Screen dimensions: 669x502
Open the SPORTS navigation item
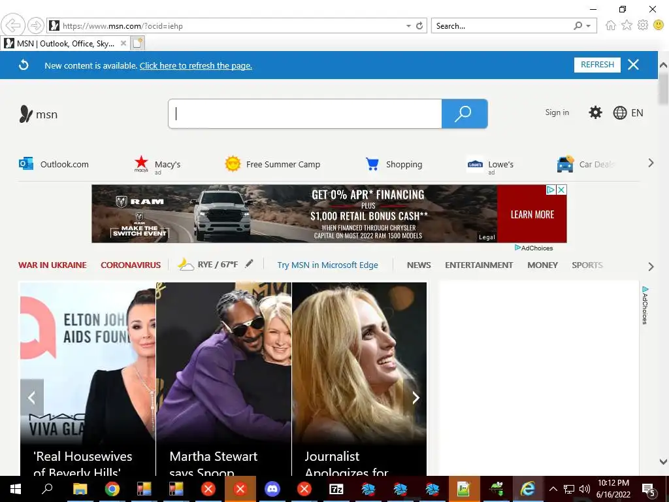click(587, 265)
